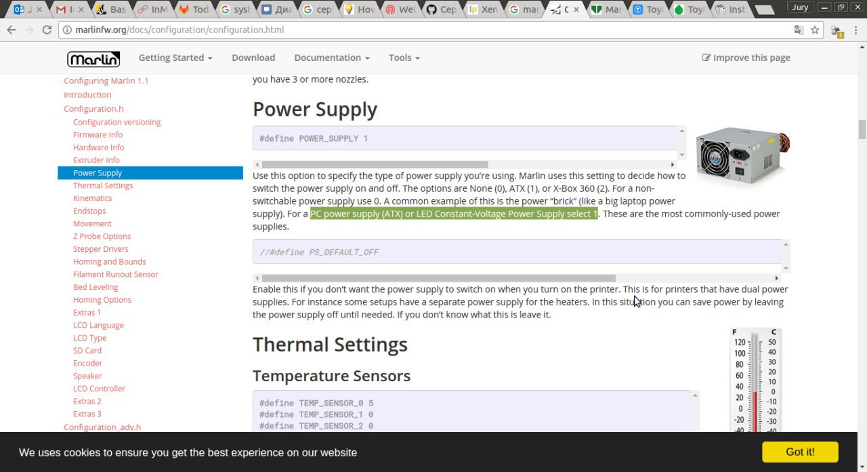Switch to the 'Xen' tab

[482, 9]
